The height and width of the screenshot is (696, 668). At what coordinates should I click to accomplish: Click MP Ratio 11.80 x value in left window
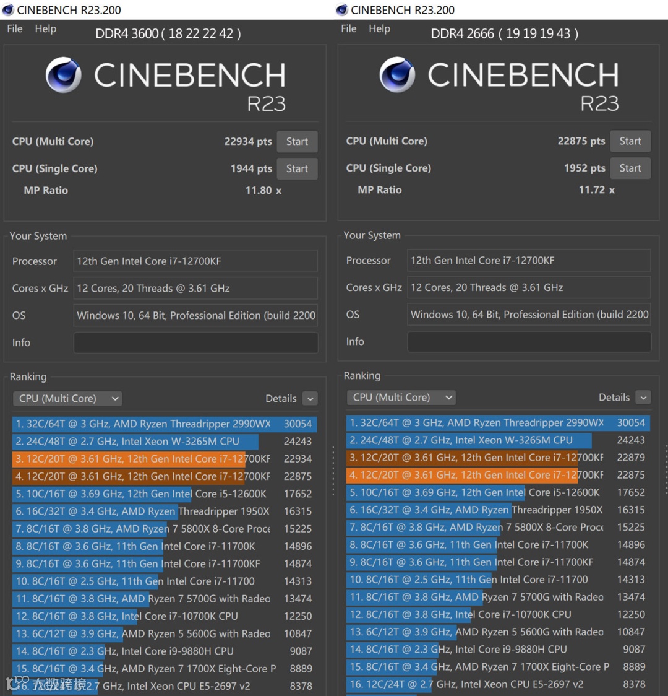263,191
